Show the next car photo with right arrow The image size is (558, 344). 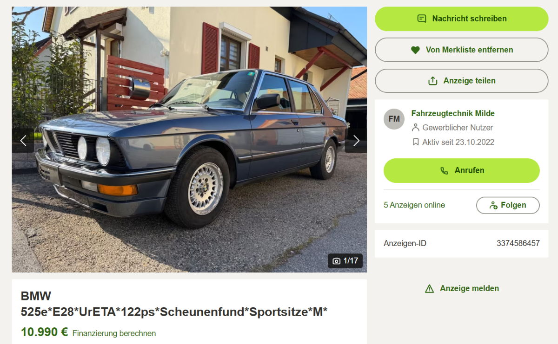pyautogui.click(x=356, y=140)
